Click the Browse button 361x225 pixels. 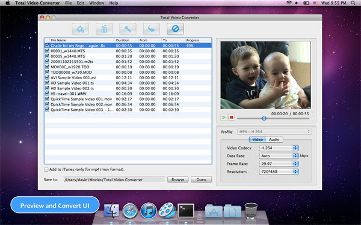click(x=177, y=179)
